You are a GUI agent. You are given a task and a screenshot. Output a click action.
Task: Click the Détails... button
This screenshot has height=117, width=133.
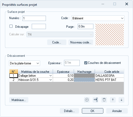(69, 111)
